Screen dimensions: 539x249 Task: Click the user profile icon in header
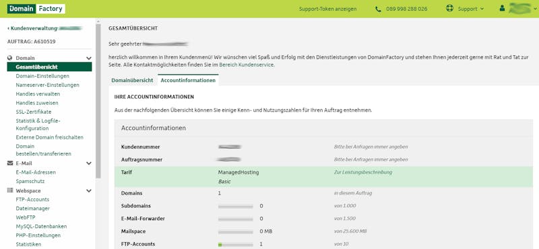[x=502, y=9]
